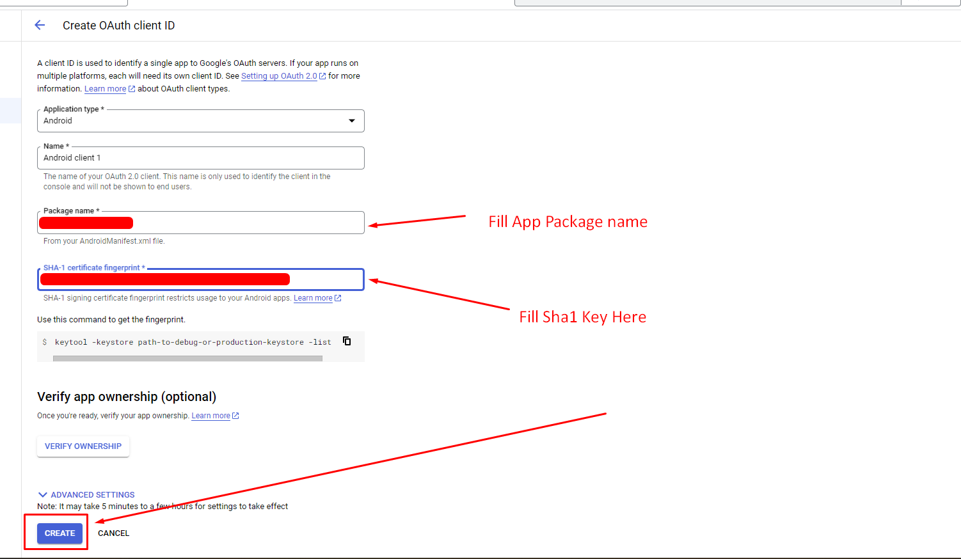Open Learn more about verifying app ownership
The height and width of the screenshot is (559, 961).
coord(210,416)
